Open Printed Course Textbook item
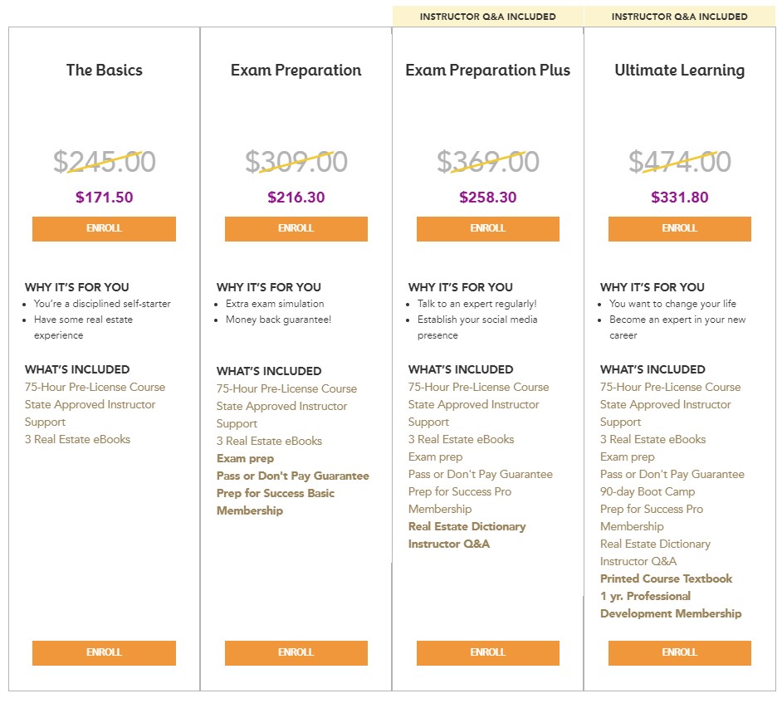782x703 pixels. coord(666,579)
